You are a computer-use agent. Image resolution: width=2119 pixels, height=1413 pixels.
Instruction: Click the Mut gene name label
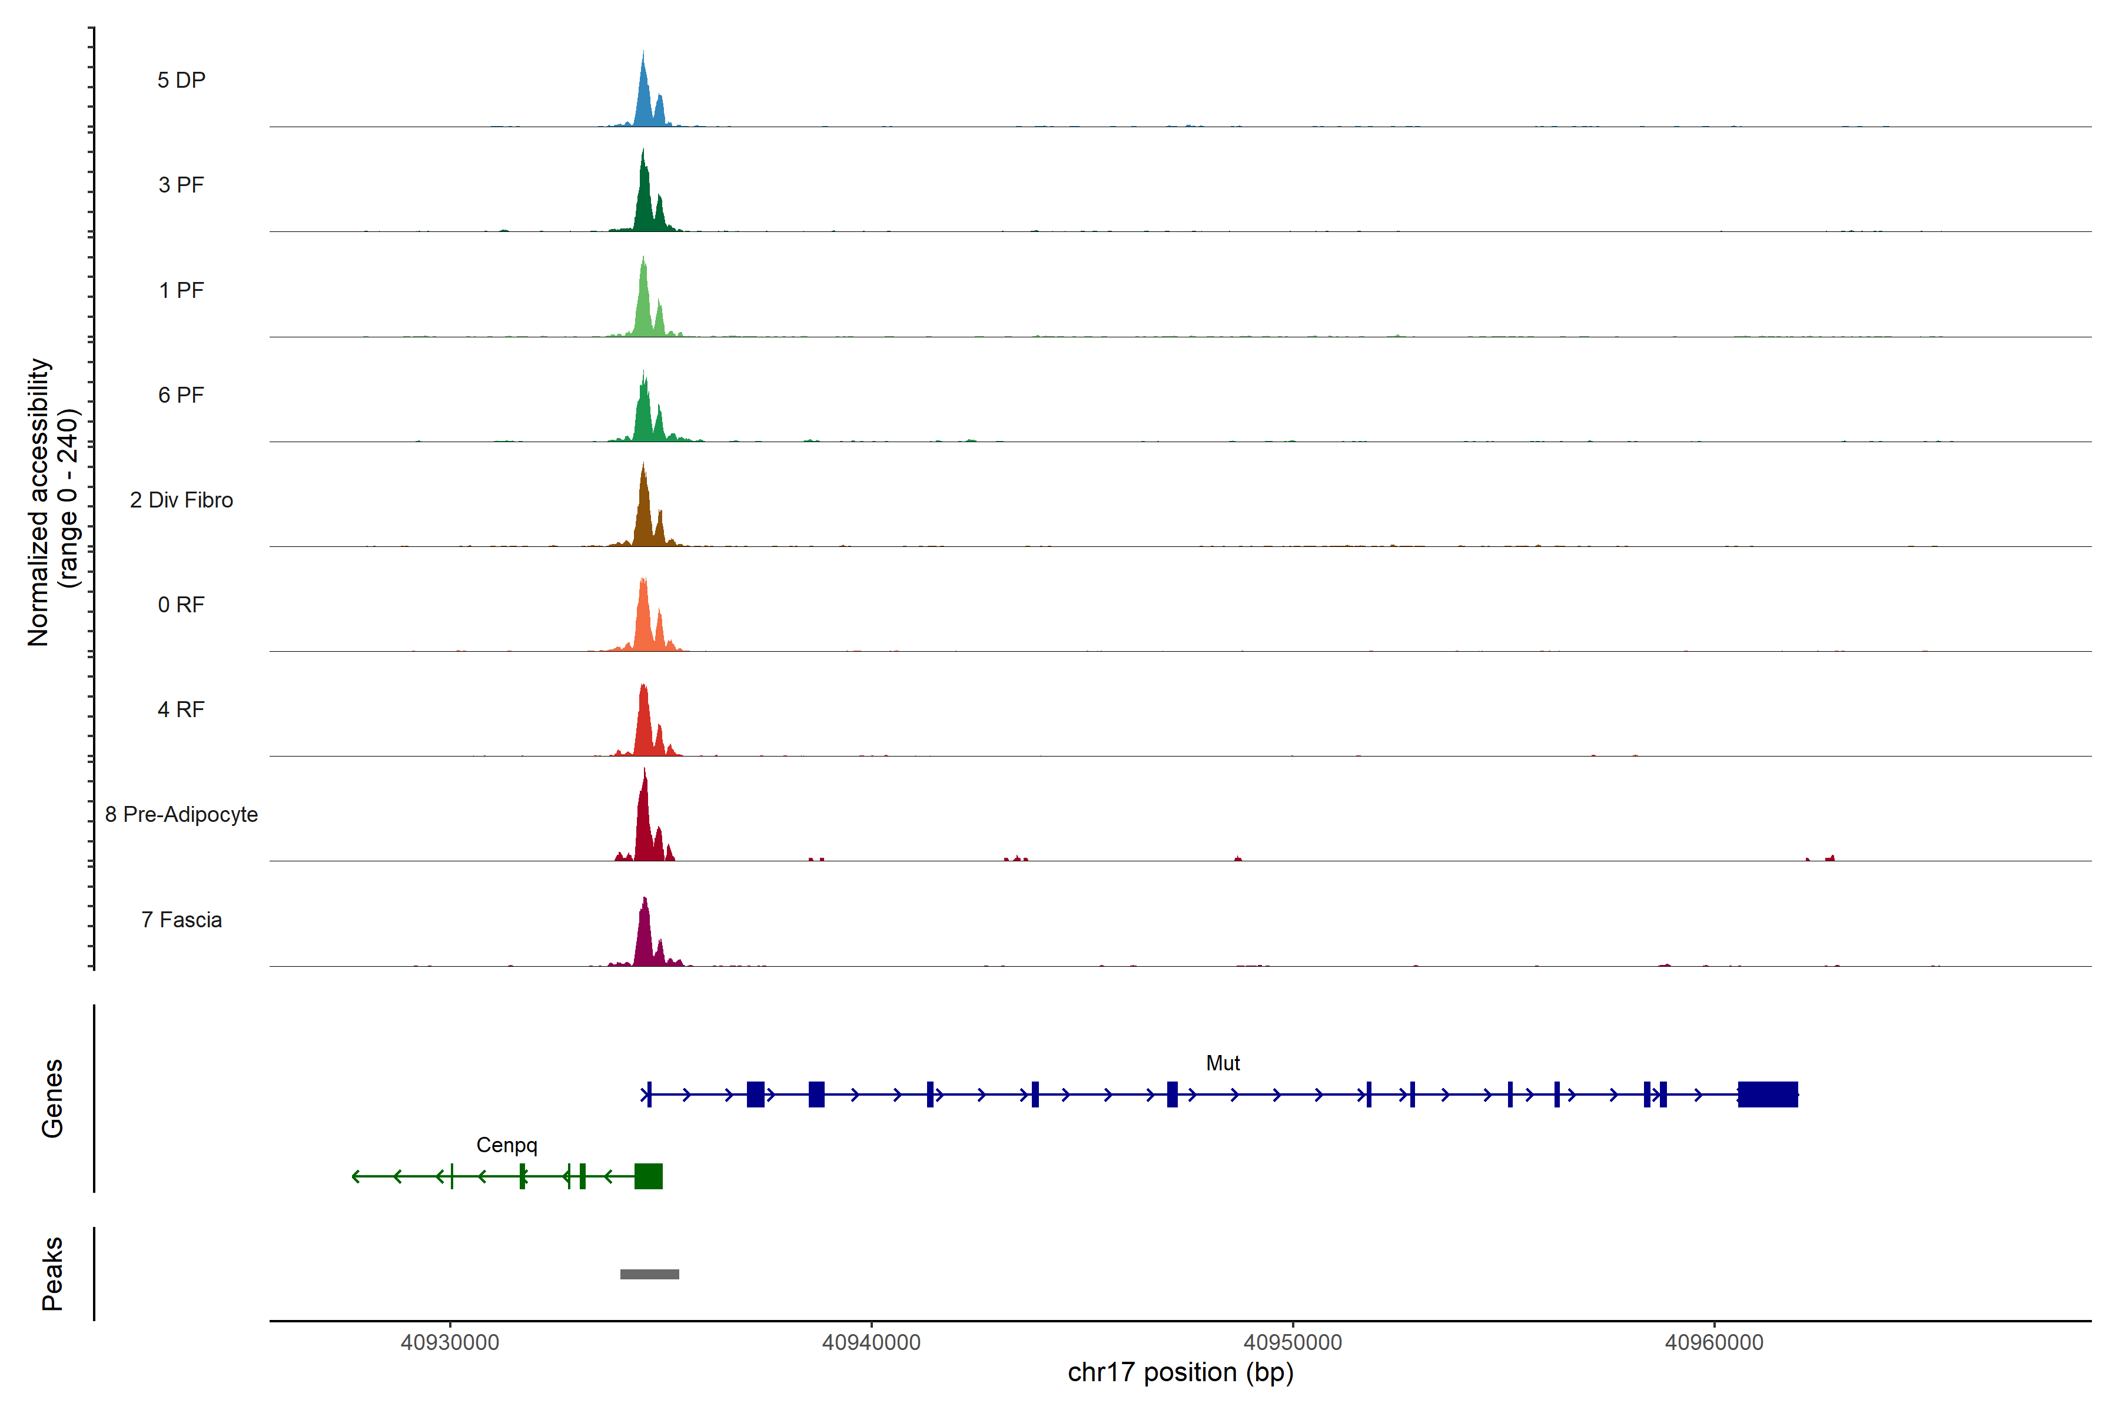pyautogui.click(x=1223, y=1063)
